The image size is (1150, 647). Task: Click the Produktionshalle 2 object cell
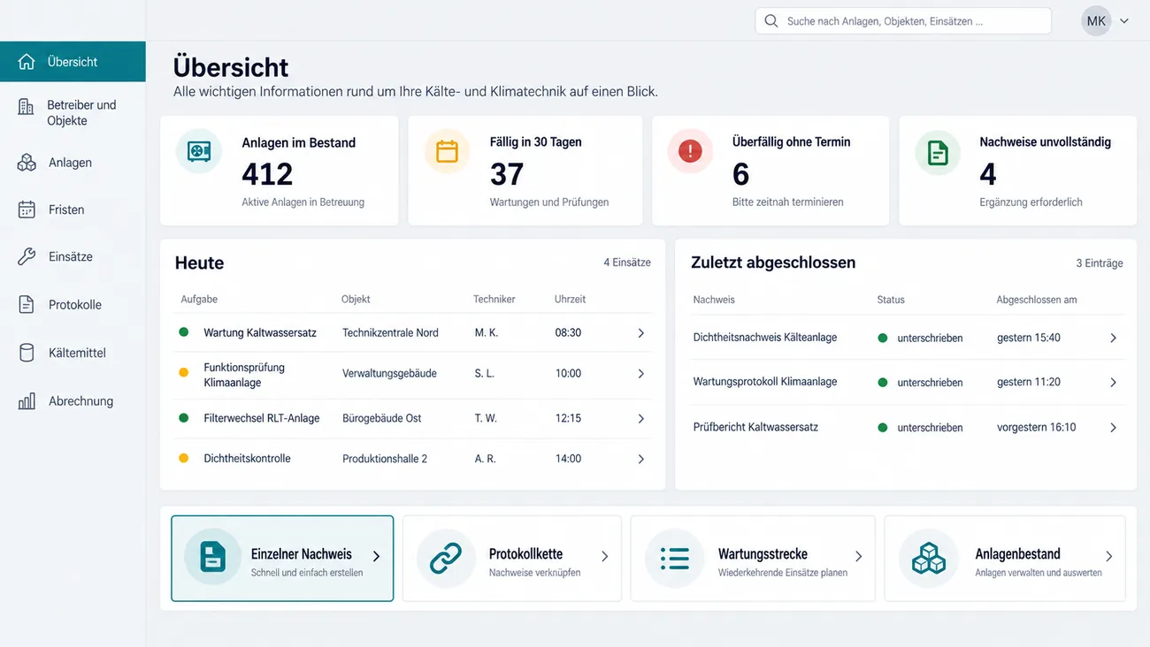point(385,459)
